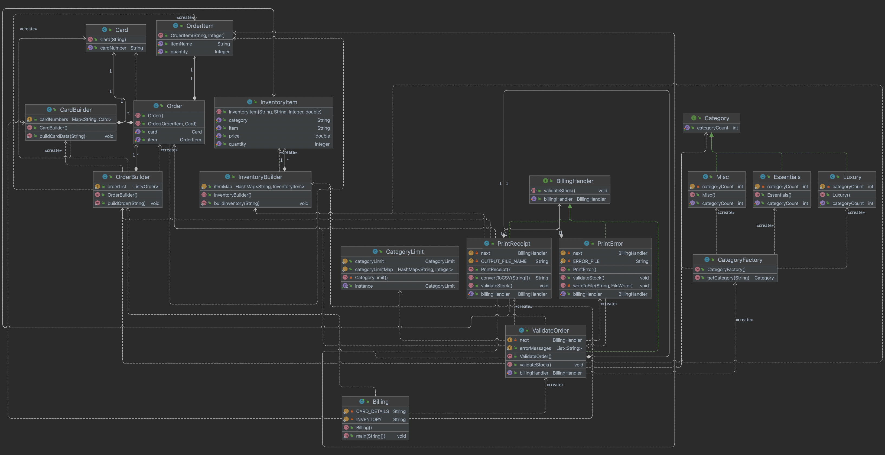Image resolution: width=885 pixels, height=455 pixels.
Task: Click the writeToFile(String, FileWriter) method
Action: (602, 286)
